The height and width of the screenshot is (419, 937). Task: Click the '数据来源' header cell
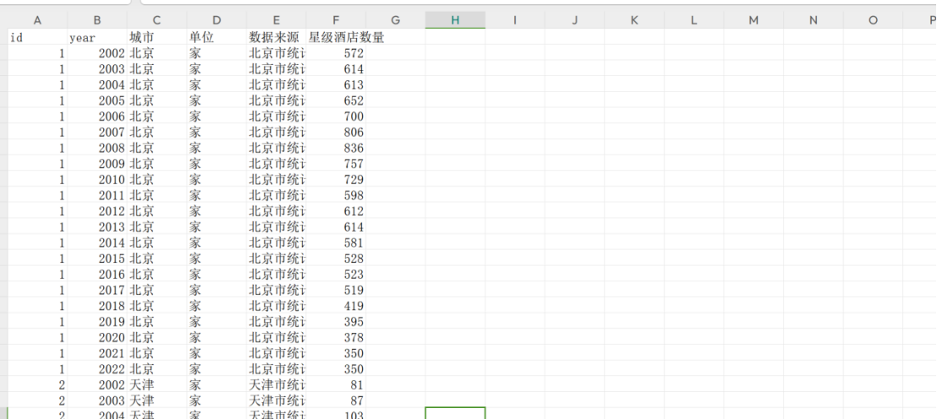(276, 37)
